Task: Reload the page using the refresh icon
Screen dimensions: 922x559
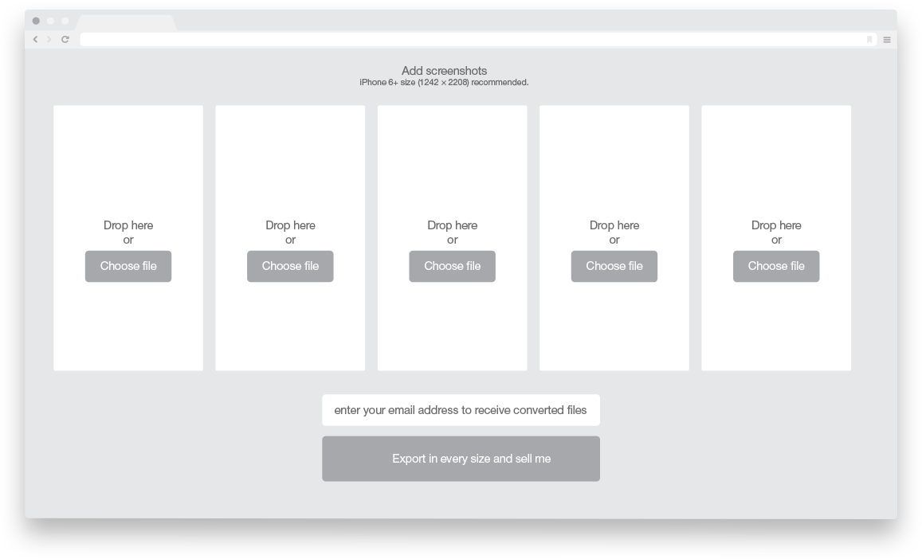Action: pos(65,39)
